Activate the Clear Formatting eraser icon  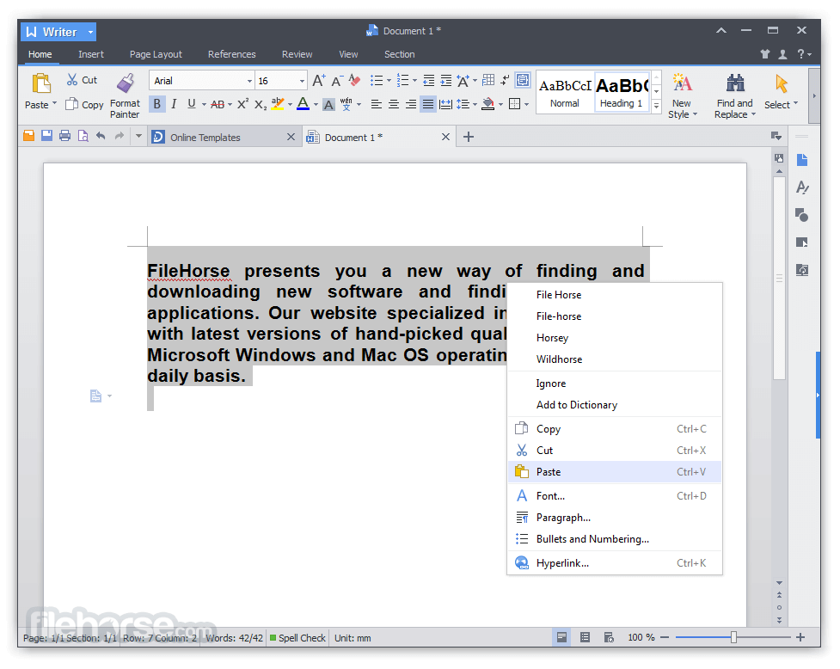(353, 79)
